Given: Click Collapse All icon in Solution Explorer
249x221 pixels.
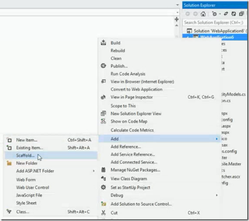Looking at the screenshot, I should 241,14.
